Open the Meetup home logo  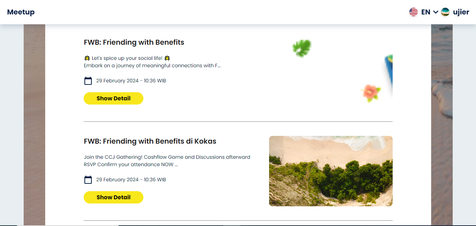20,12
